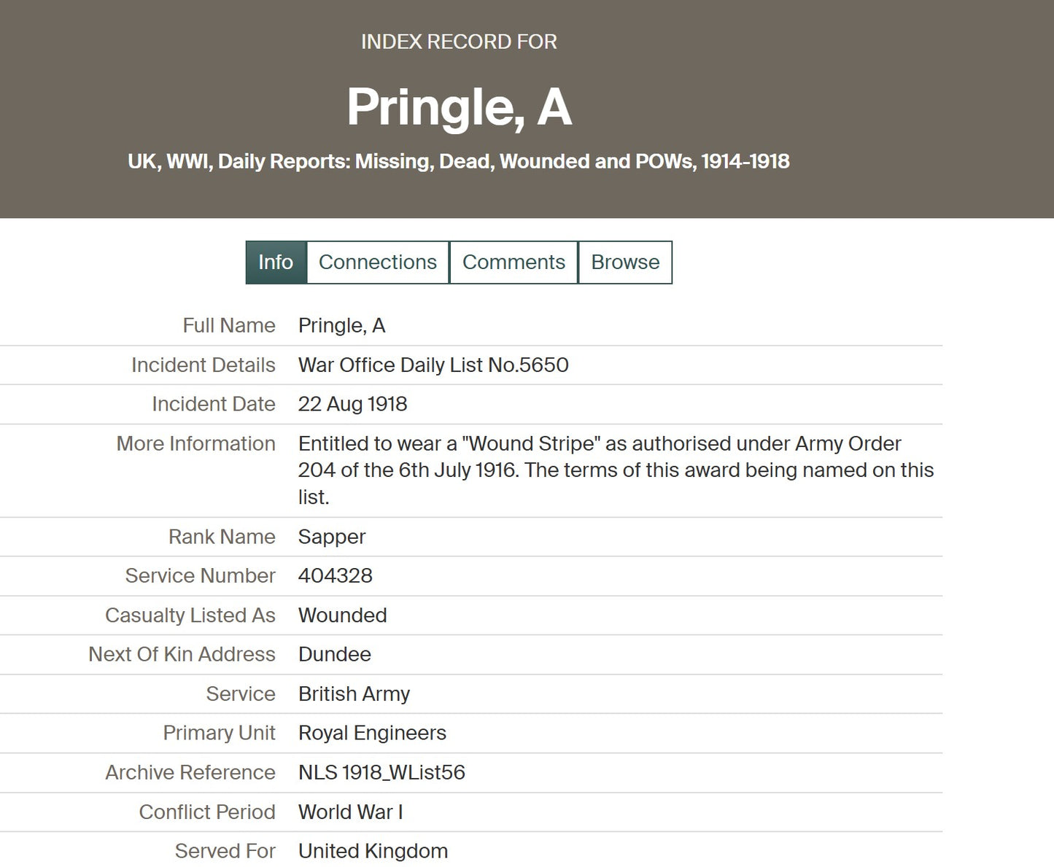Click the rank value Sapper
Viewport: 1054px width, 867px height.
point(332,537)
